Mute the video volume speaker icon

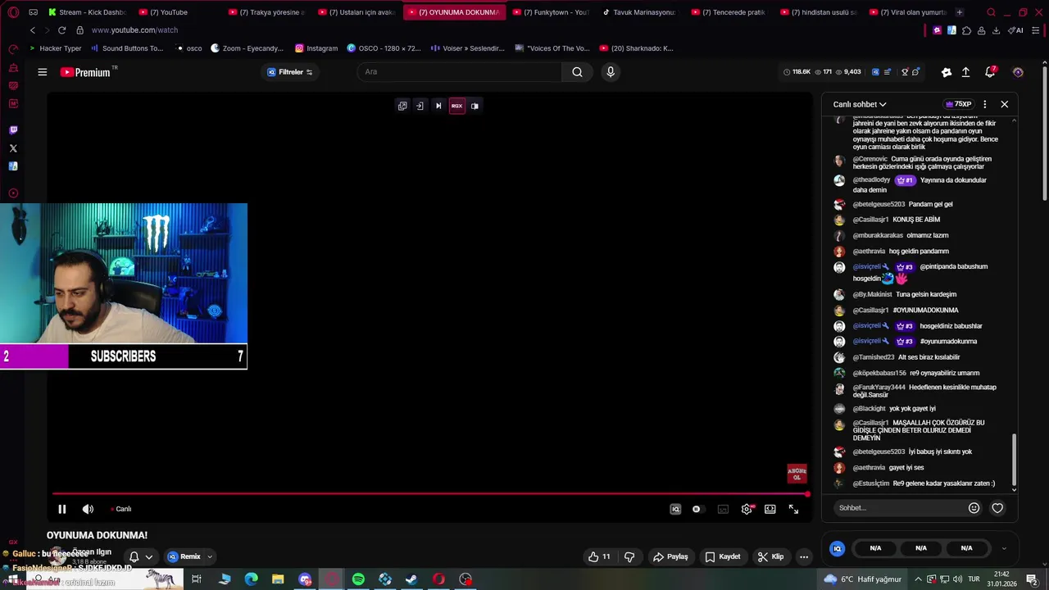point(88,509)
